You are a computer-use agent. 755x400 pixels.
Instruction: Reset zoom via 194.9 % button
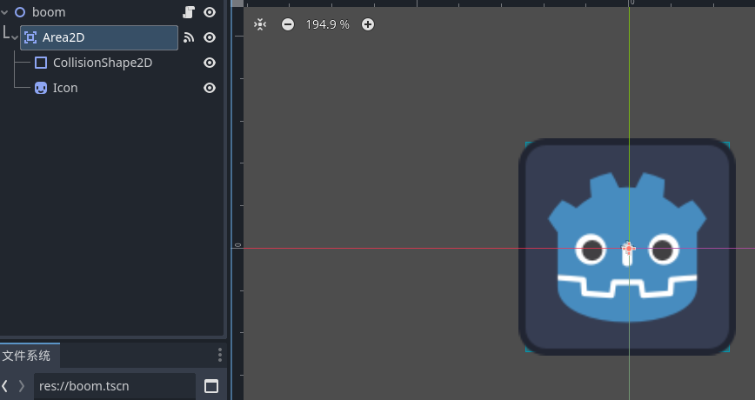pos(327,24)
